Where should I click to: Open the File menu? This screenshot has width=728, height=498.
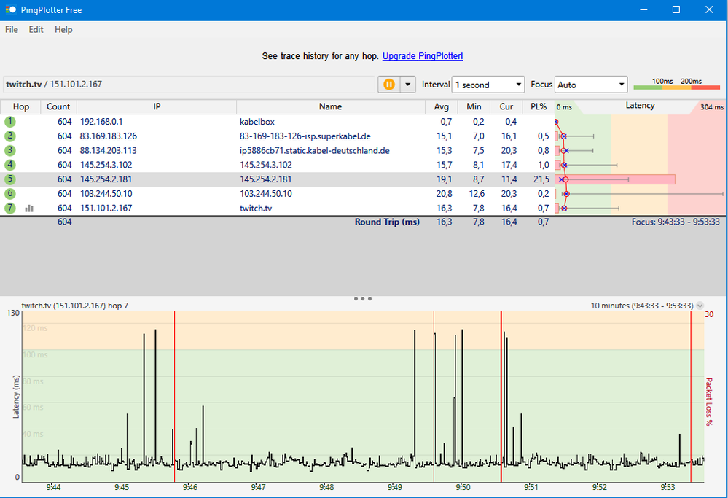[12, 30]
